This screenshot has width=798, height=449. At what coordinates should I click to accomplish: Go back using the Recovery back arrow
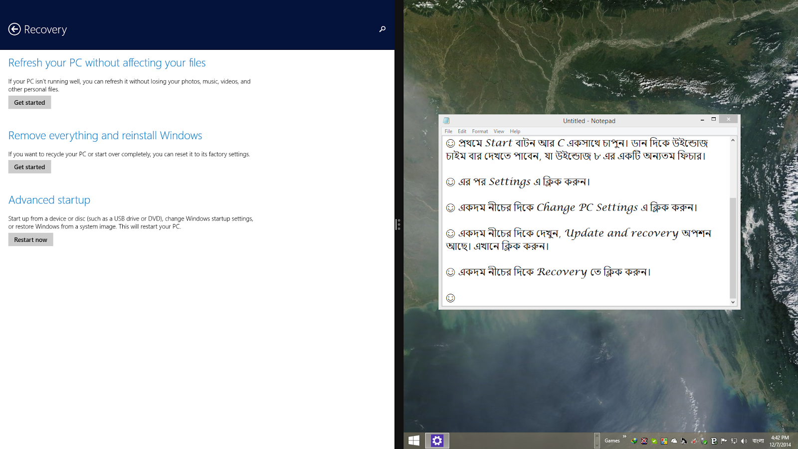point(14,29)
